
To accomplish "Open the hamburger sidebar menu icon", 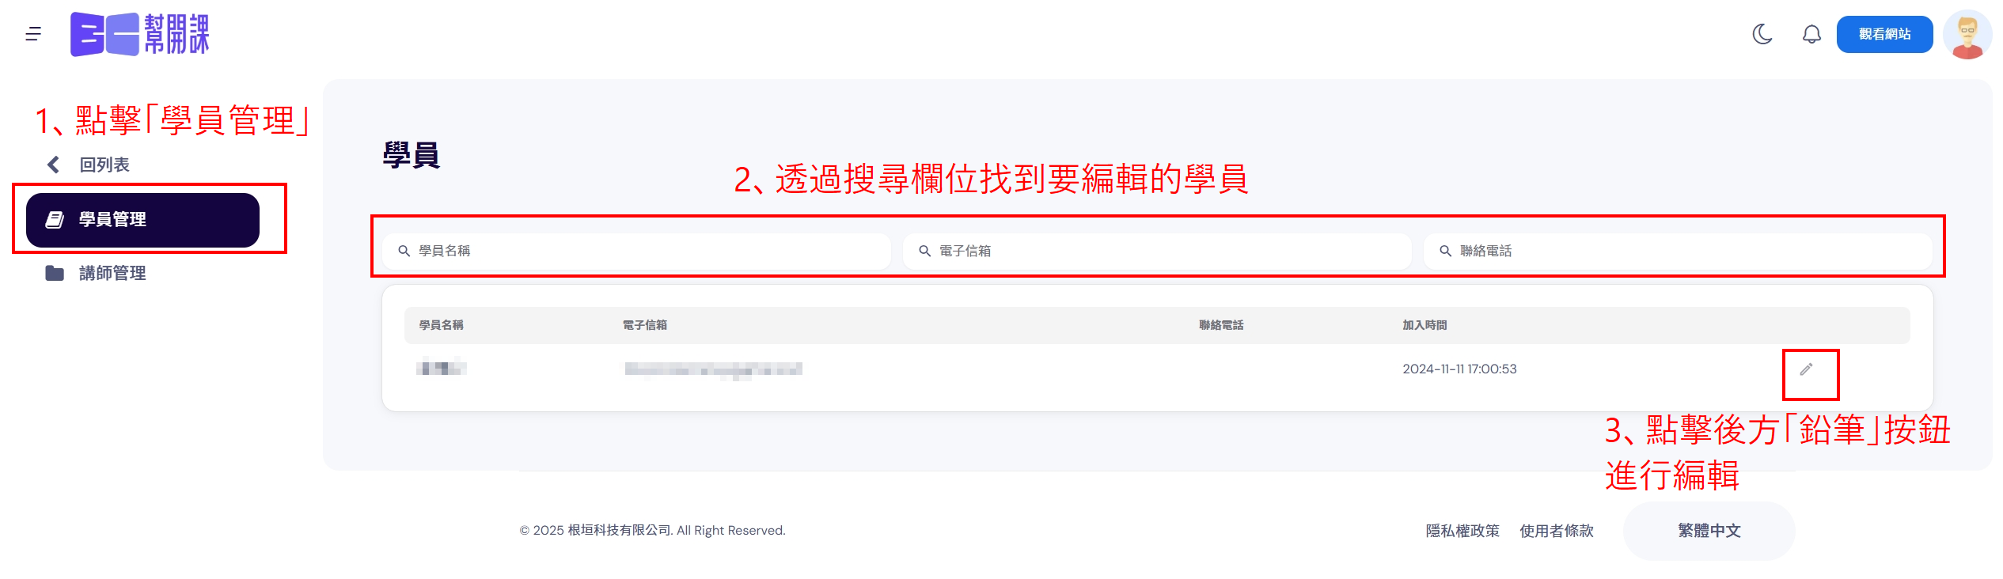I will click(x=33, y=34).
